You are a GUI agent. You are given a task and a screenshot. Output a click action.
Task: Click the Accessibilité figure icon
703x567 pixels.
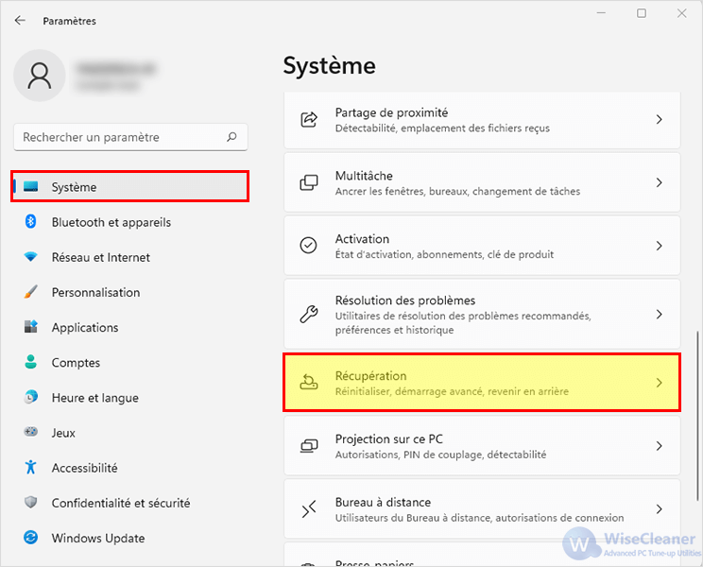[30, 468]
